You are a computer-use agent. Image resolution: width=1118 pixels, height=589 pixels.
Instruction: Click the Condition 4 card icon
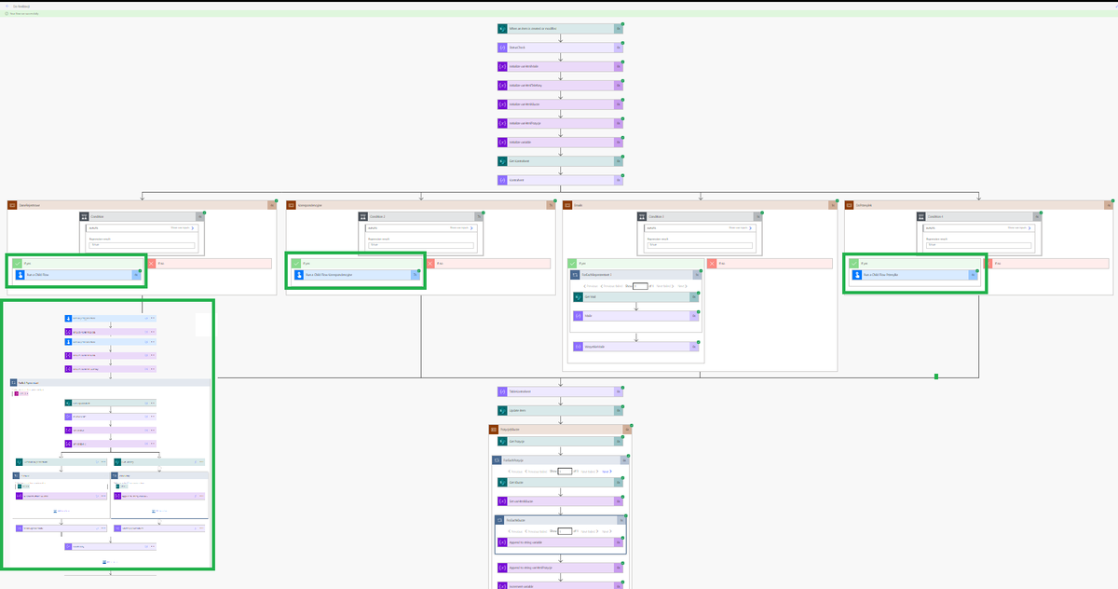pos(921,216)
